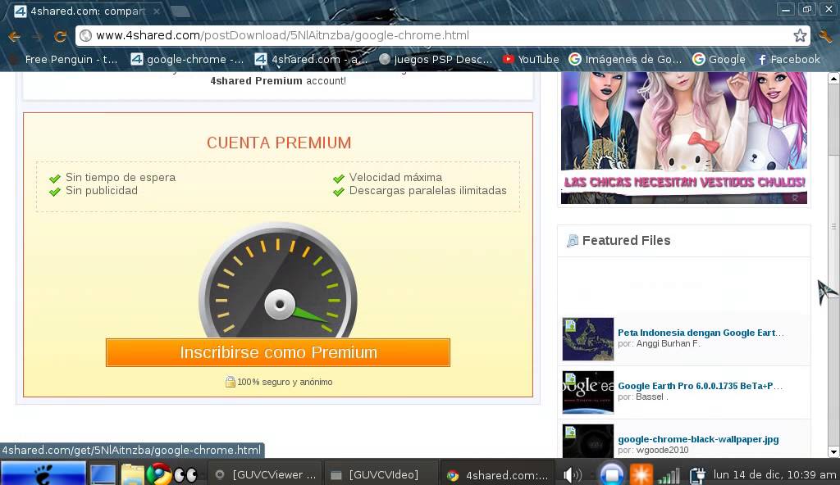Image resolution: width=840 pixels, height=485 pixels.
Task: Click the black wallpaper file thumbnail
Action: (x=587, y=441)
